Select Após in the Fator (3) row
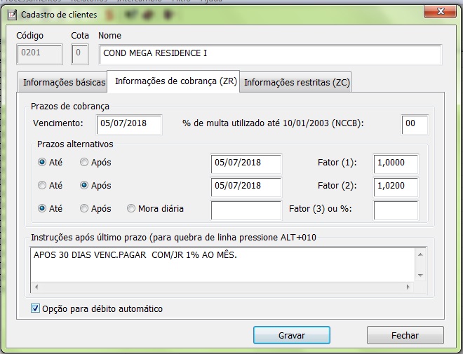Screen dimensions: 463x354 [x=84, y=208]
